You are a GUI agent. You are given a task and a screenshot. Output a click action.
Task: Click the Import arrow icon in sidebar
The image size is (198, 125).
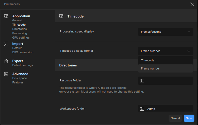pyautogui.click(x=6, y=44)
